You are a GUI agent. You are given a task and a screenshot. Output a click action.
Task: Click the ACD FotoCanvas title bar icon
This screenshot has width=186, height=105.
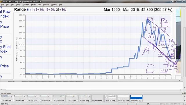point(1,1)
